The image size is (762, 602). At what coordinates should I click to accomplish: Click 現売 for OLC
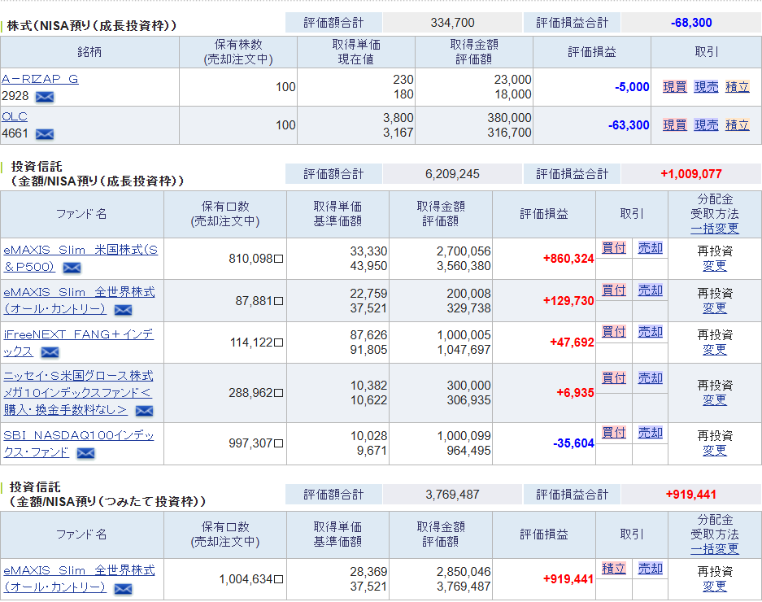tap(706, 125)
